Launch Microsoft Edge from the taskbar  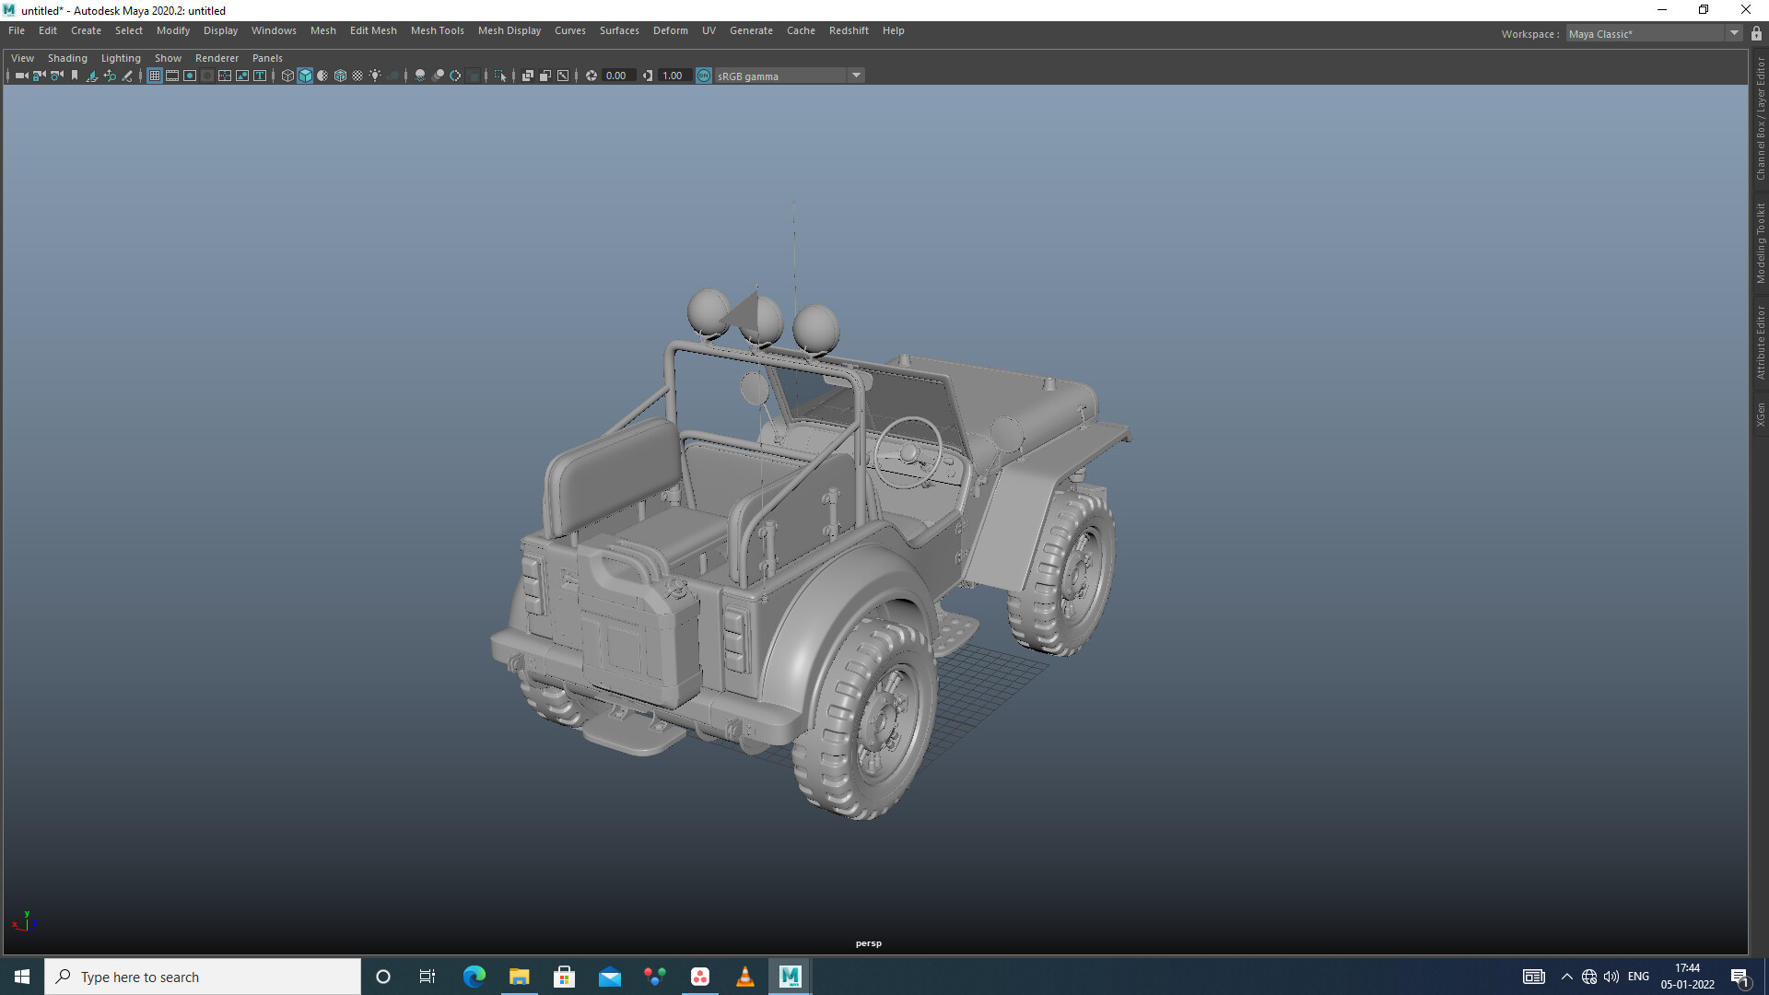(x=474, y=977)
